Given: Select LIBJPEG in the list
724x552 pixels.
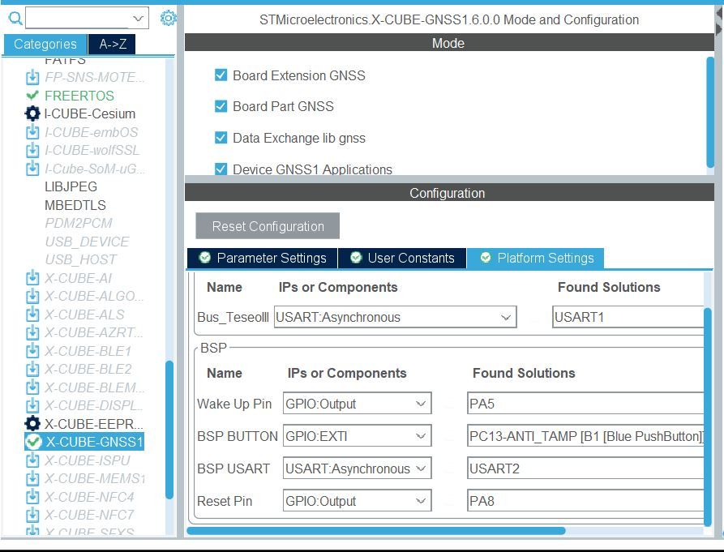Looking at the screenshot, I should point(71,186).
